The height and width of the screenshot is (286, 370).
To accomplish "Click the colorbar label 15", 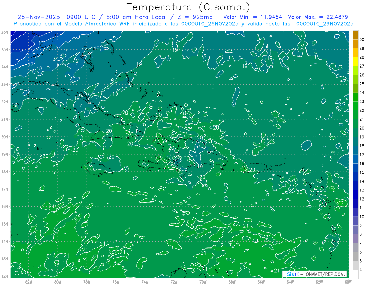I will point(362,172).
